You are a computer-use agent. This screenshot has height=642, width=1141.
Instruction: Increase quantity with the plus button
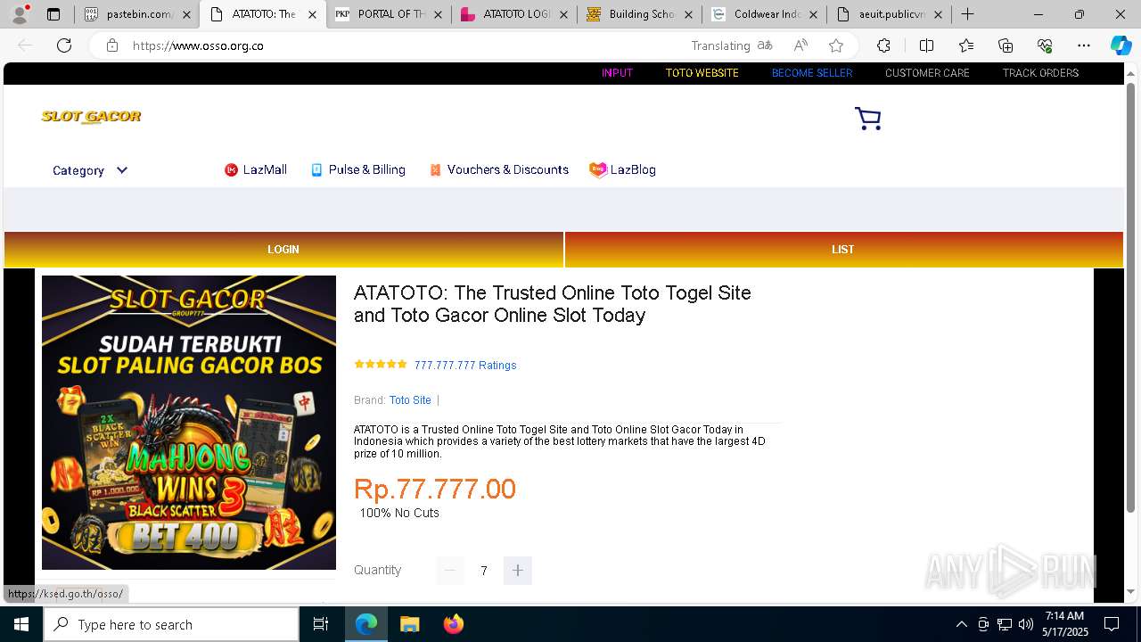pos(517,571)
